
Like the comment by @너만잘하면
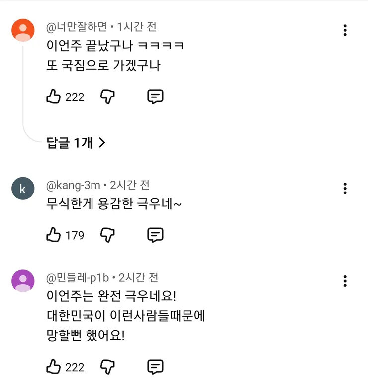click(53, 96)
